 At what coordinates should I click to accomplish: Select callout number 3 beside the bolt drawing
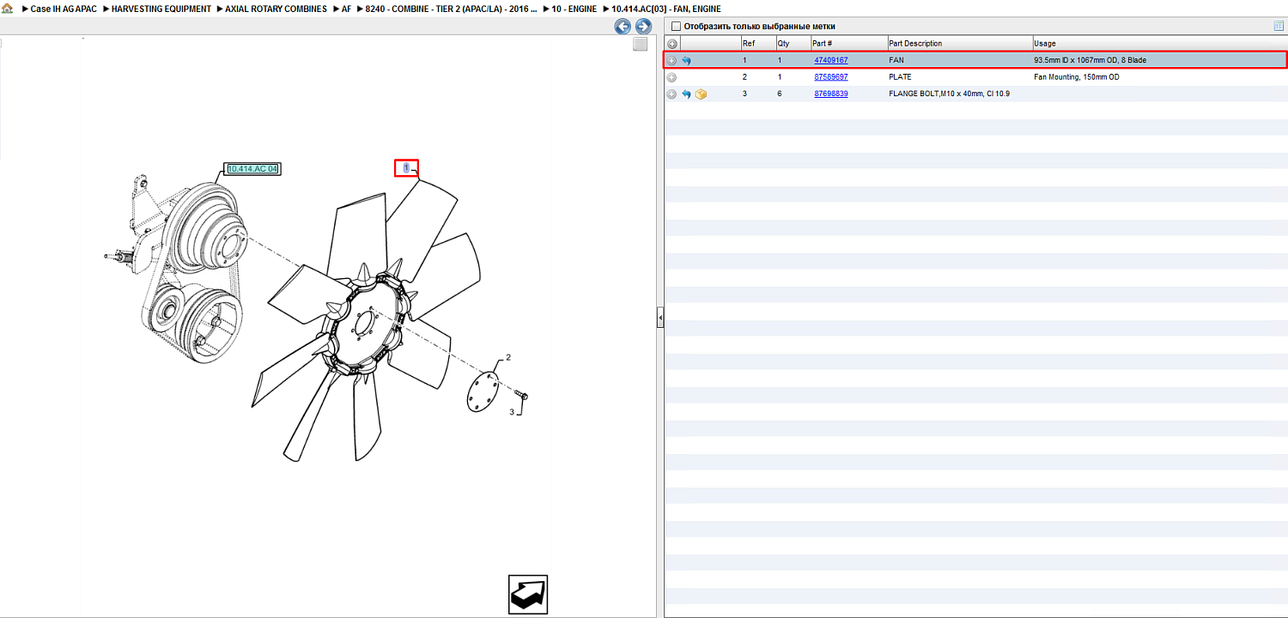[512, 412]
